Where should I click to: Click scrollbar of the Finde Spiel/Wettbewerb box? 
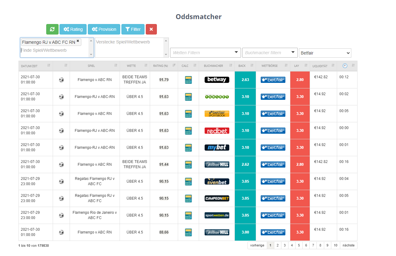point(91,47)
